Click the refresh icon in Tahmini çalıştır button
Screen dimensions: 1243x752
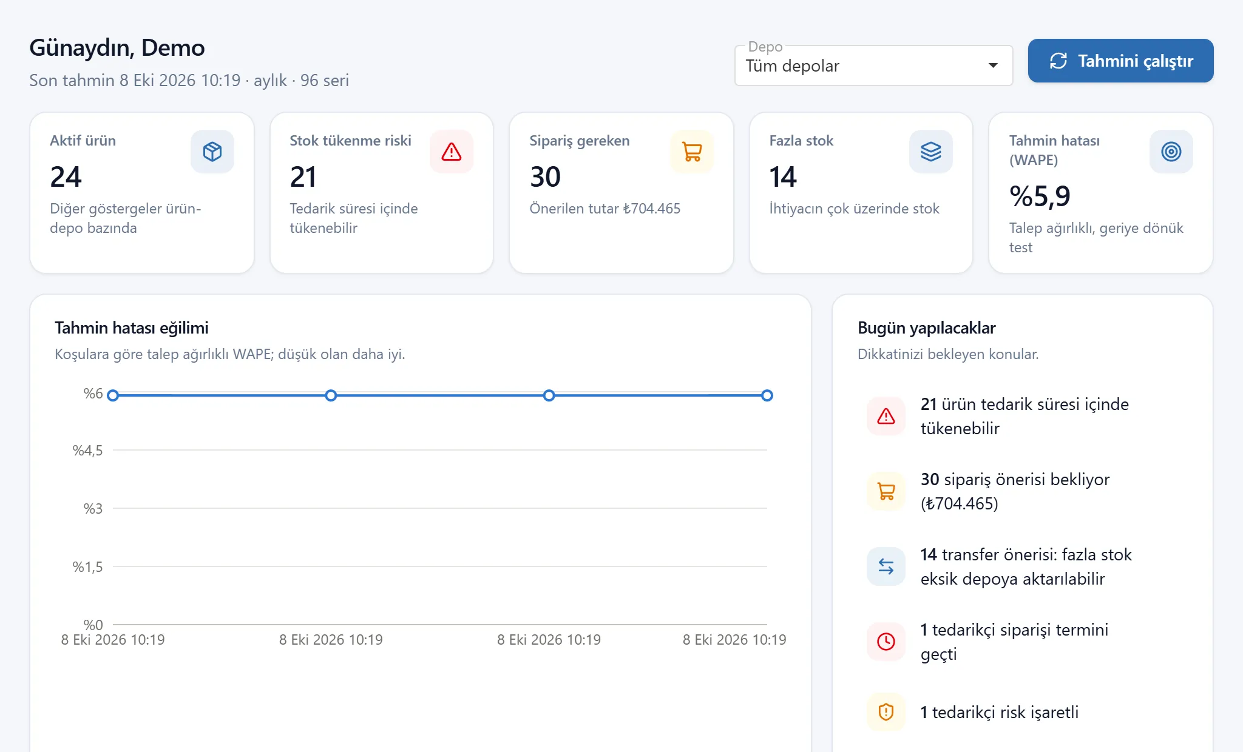[1058, 61]
